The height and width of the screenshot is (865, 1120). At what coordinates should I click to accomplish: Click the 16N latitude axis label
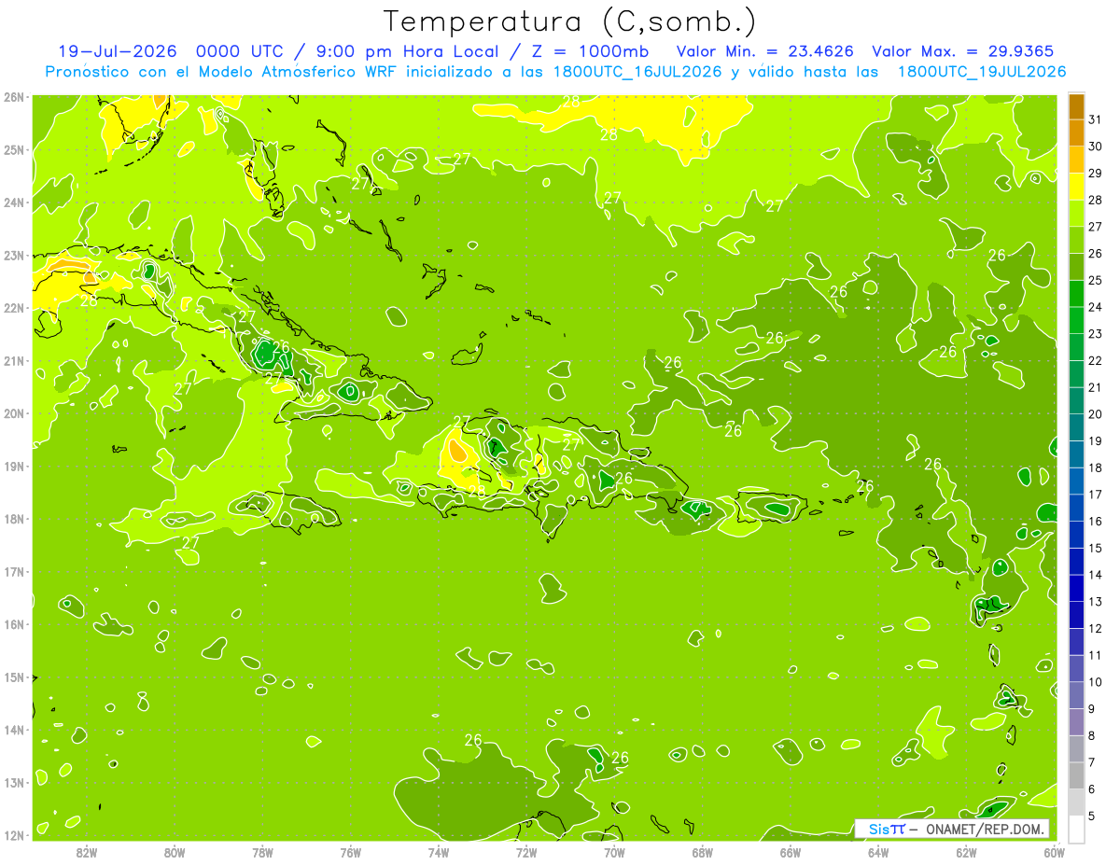click(x=13, y=624)
